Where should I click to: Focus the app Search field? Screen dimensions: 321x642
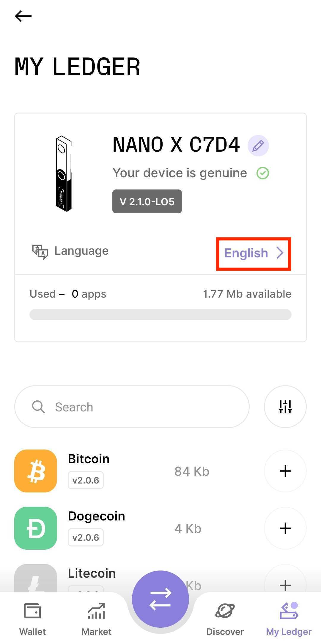tap(132, 407)
